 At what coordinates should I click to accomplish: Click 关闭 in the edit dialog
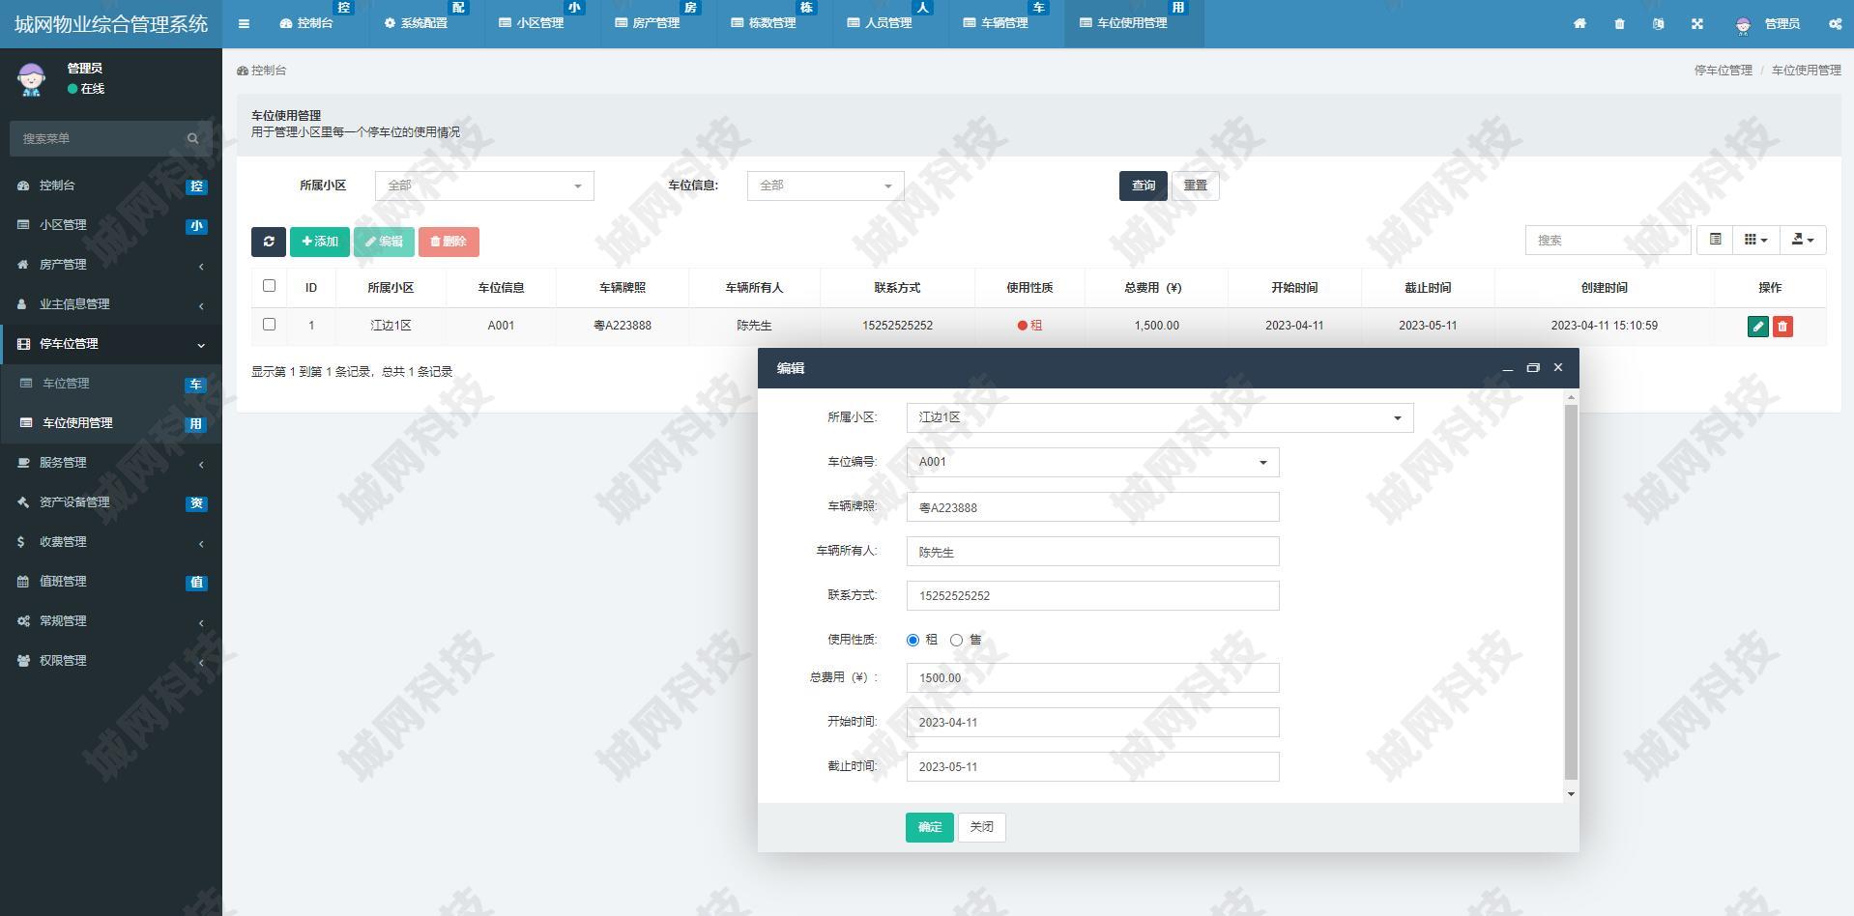982,827
